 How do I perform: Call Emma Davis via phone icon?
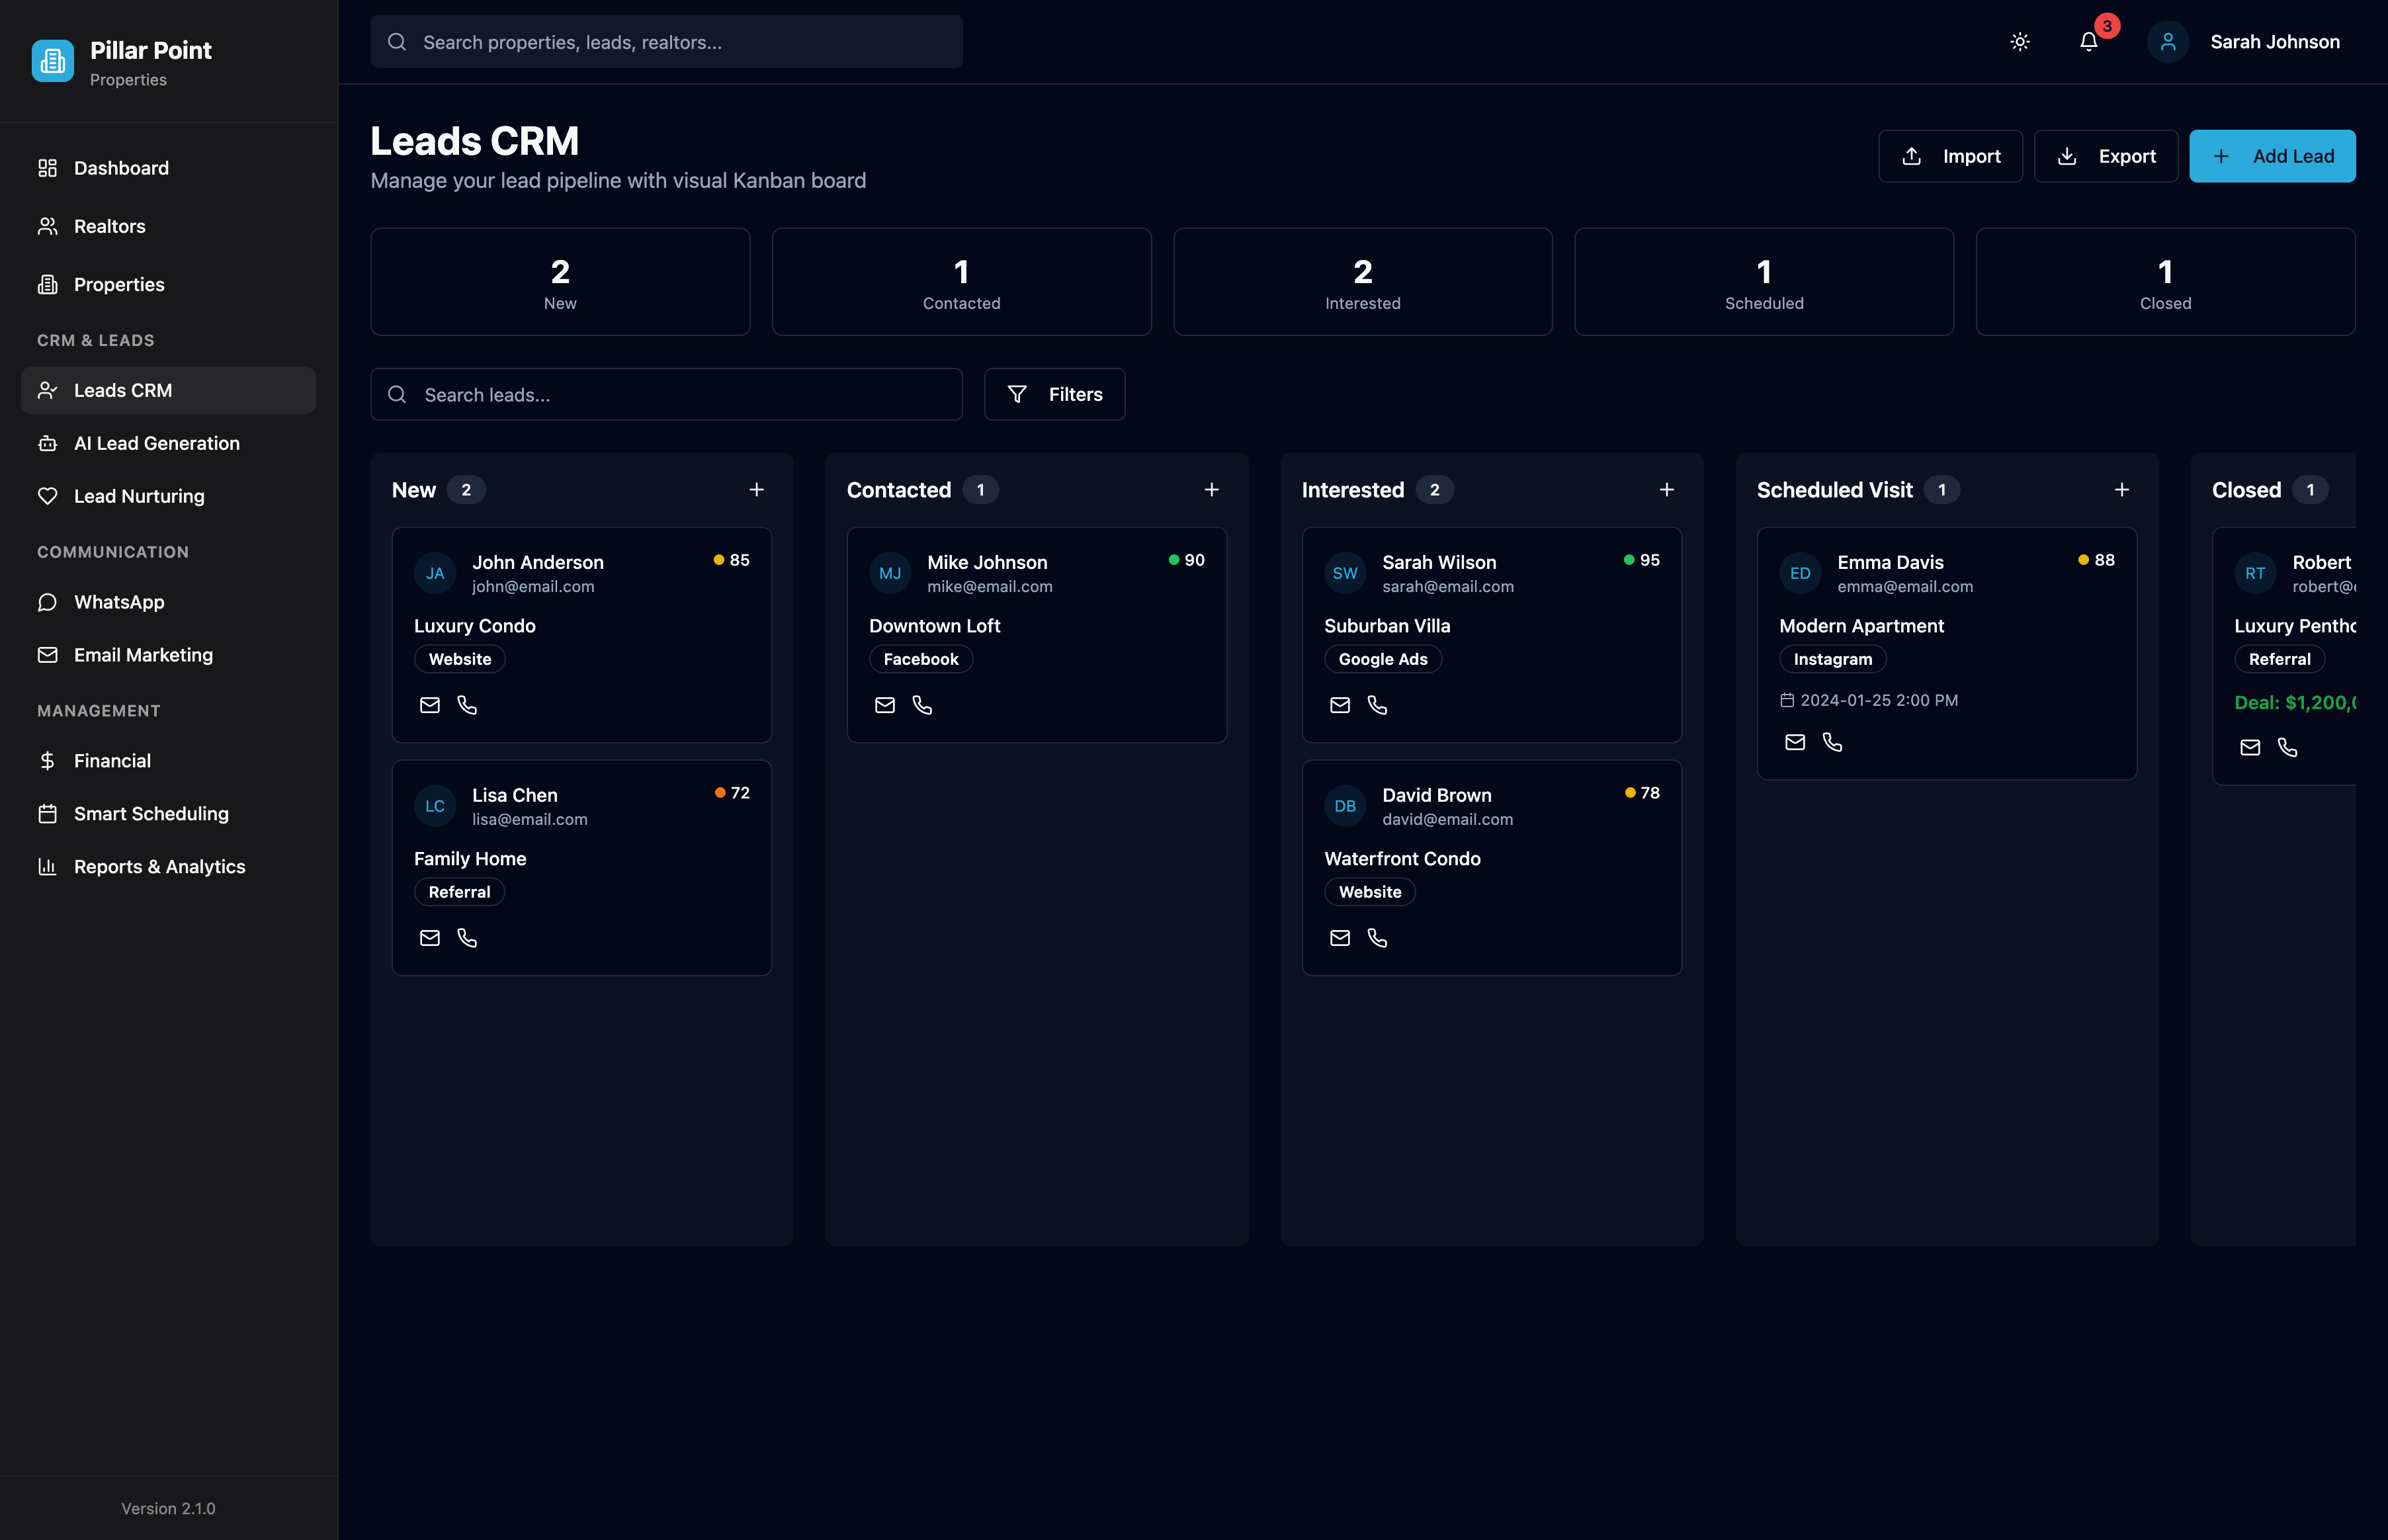pyautogui.click(x=1832, y=742)
